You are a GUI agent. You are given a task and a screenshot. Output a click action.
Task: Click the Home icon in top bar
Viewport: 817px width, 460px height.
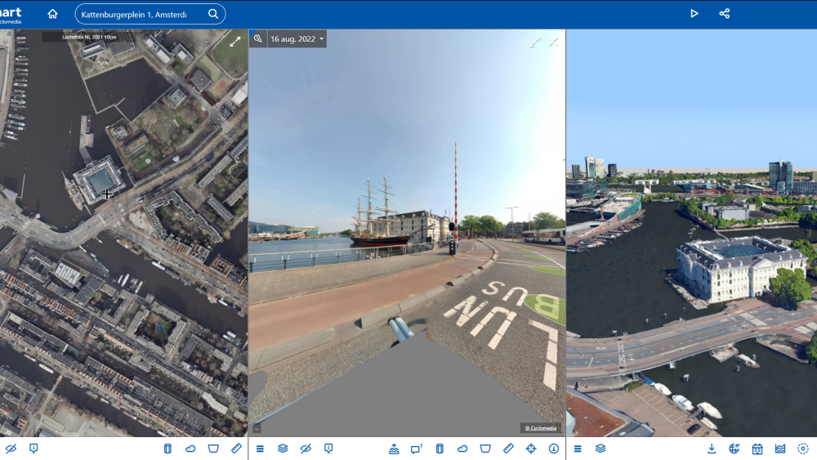tap(52, 14)
